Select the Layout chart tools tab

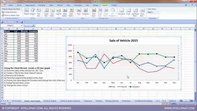[x=105, y=5]
